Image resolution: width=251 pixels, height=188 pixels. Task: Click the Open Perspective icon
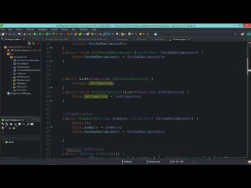(x=242, y=34)
